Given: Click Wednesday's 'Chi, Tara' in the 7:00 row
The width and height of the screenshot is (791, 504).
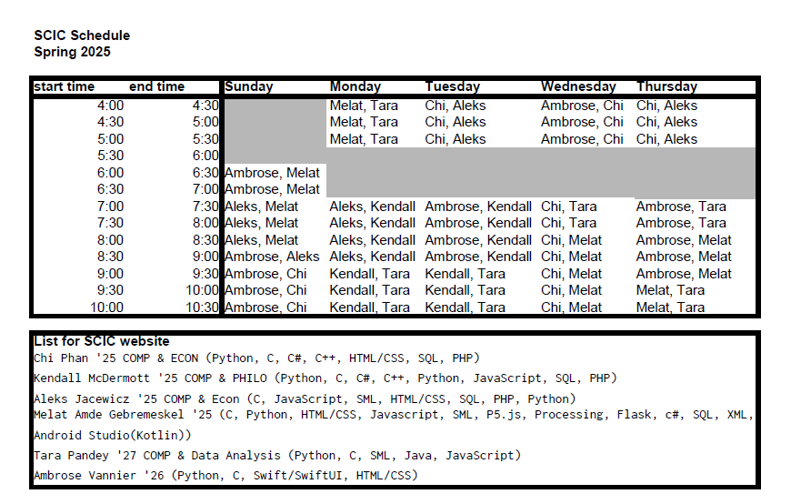Looking at the screenshot, I should tap(568, 207).
